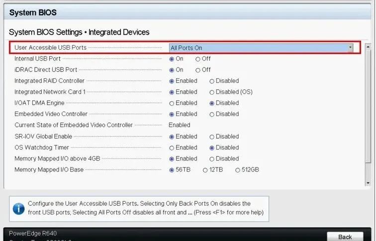This screenshot has width=376, height=241.
Task: Click the blue info icon in help box
Action: coord(19,209)
